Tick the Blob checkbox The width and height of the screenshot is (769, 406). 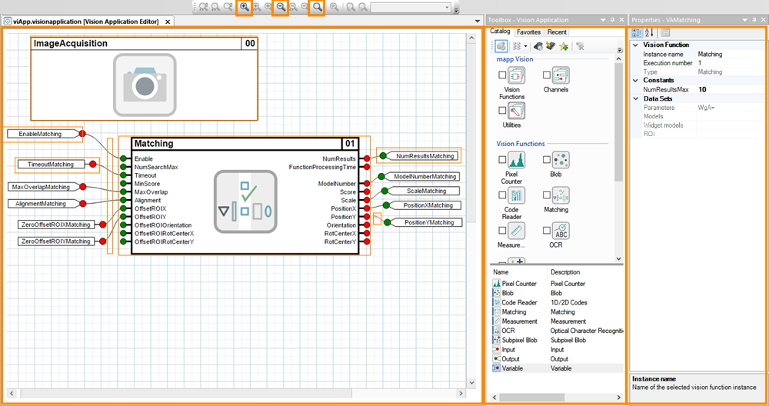tap(546, 159)
